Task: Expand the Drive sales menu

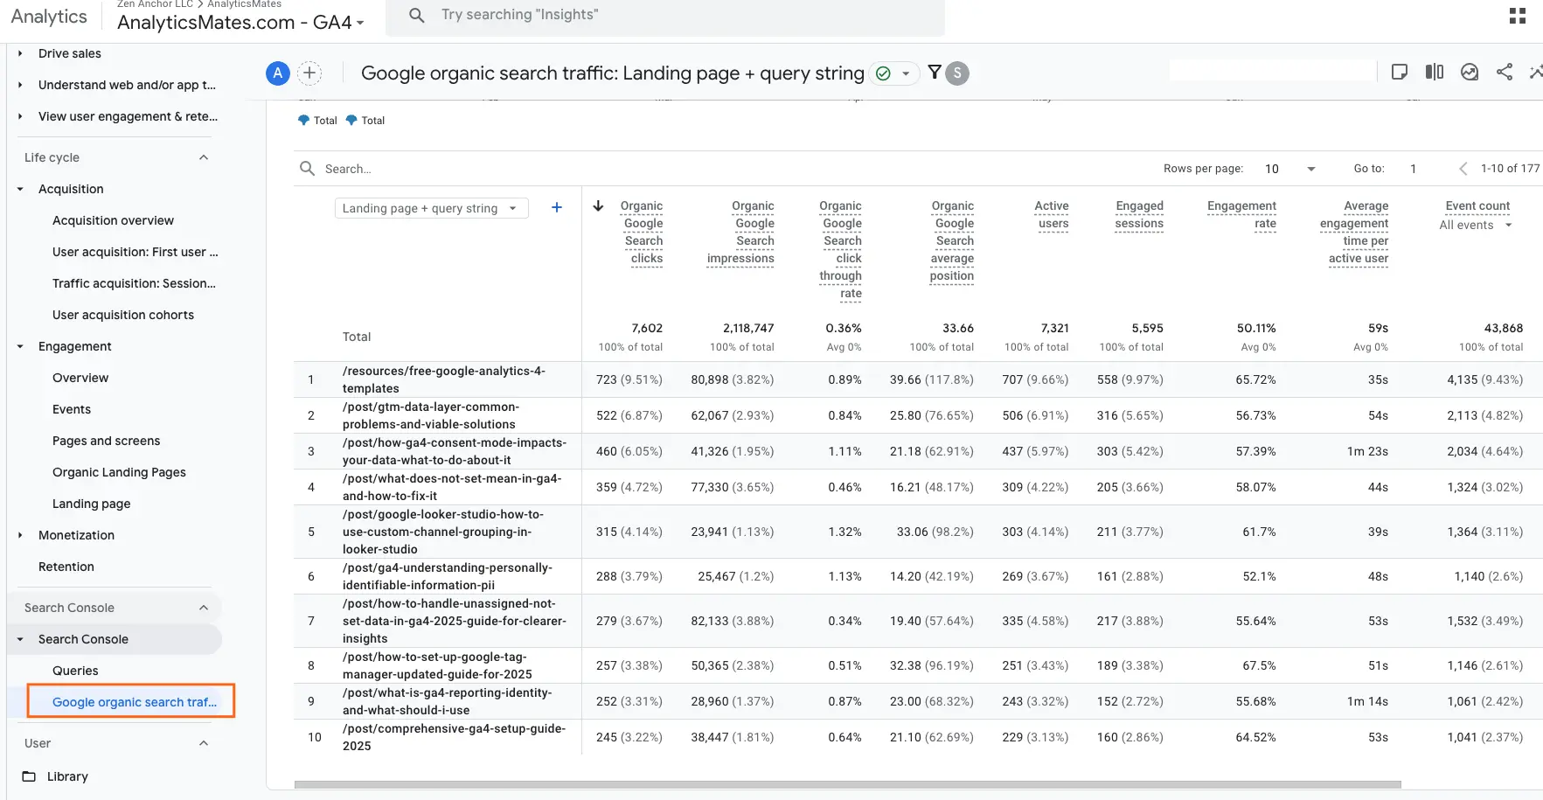Action: click(20, 53)
